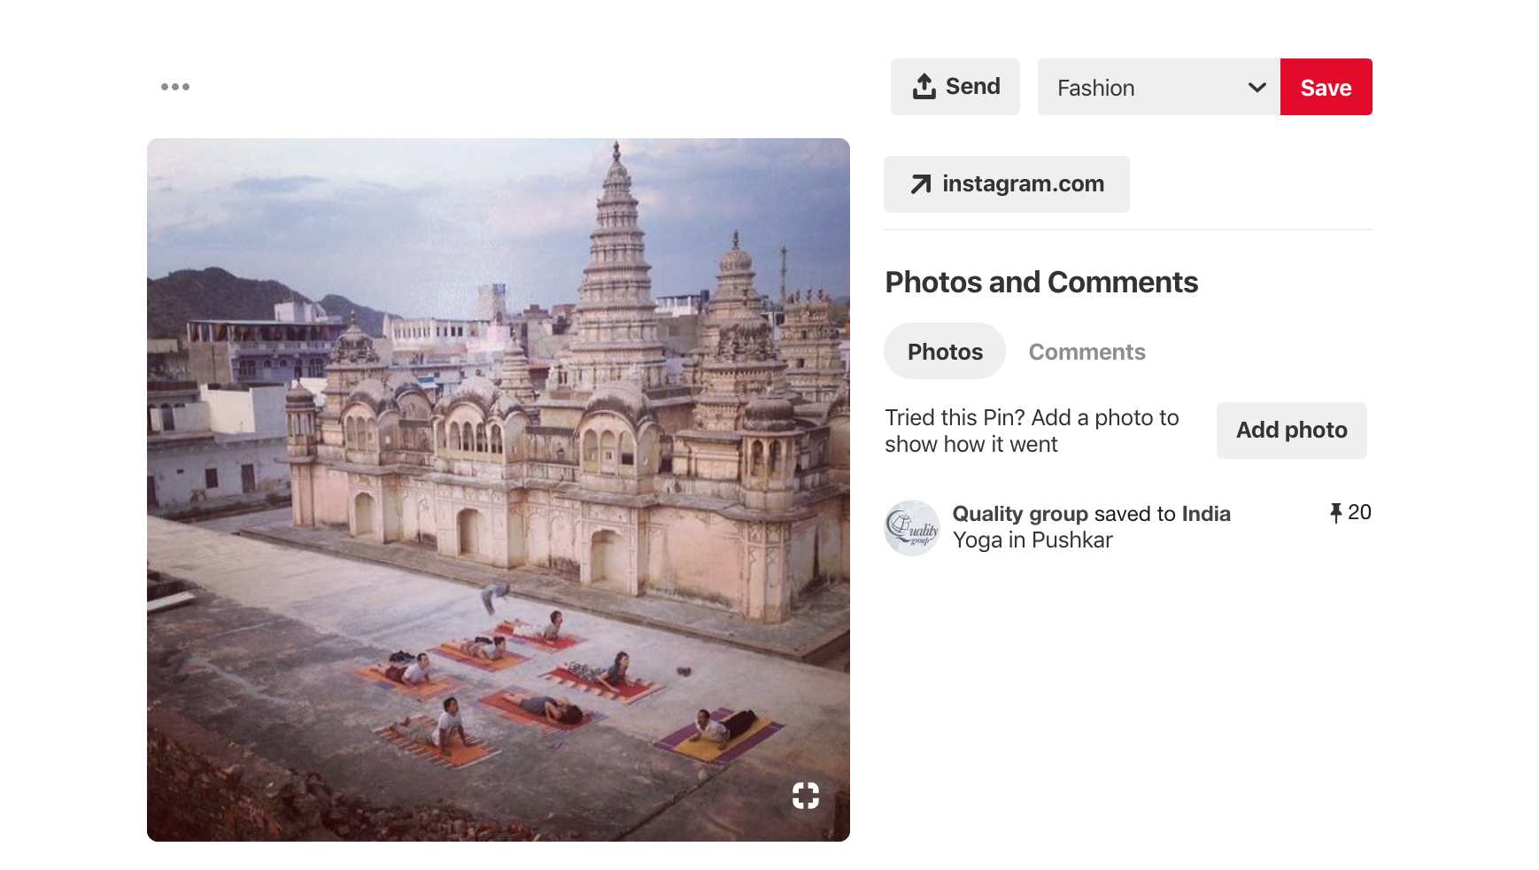
Task: Open the Quality group profile name link
Action: tap(1019, 514)
